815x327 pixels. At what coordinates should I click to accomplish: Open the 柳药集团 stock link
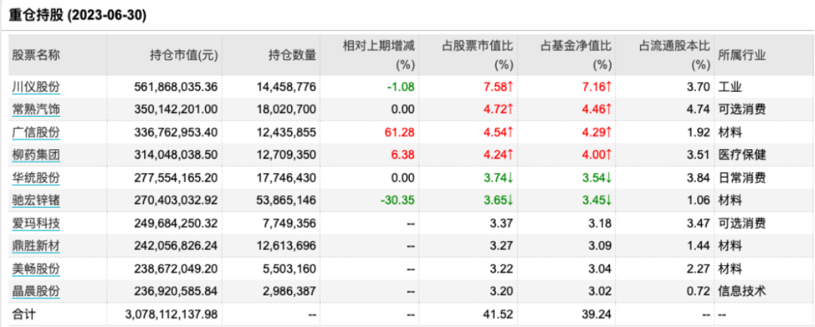[36, 155]
